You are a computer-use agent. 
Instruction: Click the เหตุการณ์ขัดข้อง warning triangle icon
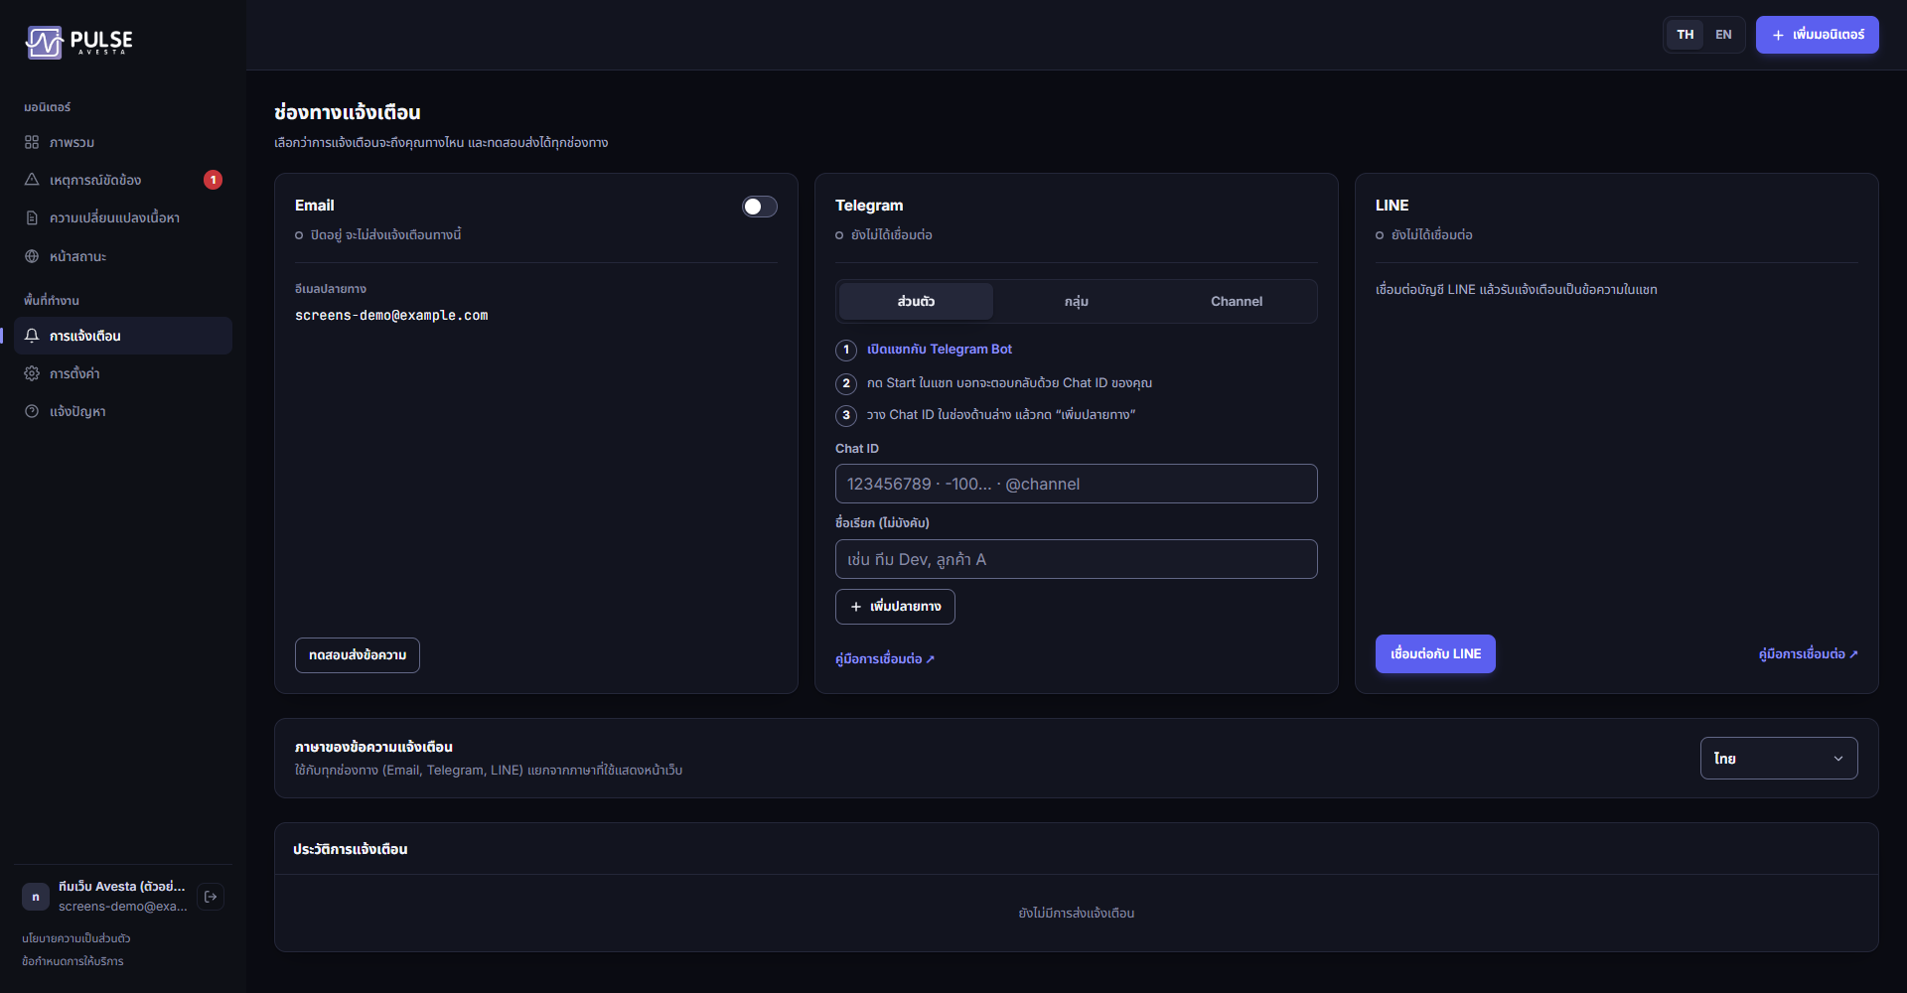tap(32, 180)
